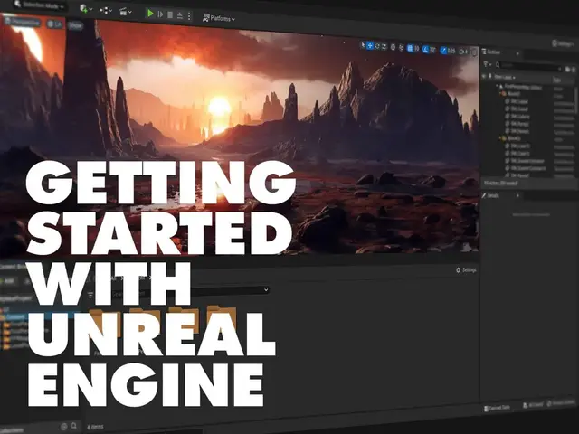Screen dimensions: 579x434
Task: Click the Eject from player icon
Action: [x=180, y=15]
